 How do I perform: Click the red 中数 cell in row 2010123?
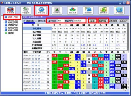pyautogui.click(x=60, y=69)
